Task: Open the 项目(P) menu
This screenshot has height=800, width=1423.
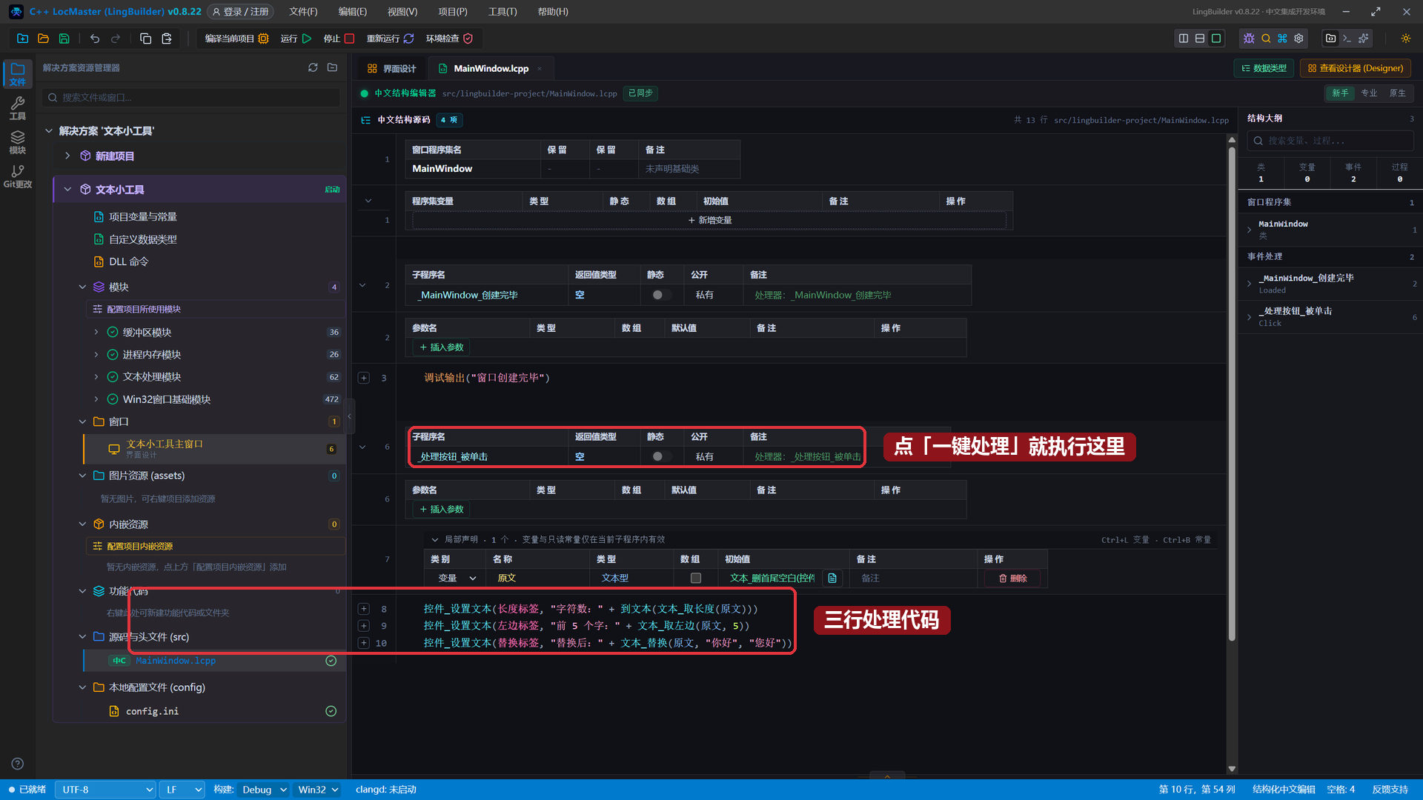Action: [452, 12]
